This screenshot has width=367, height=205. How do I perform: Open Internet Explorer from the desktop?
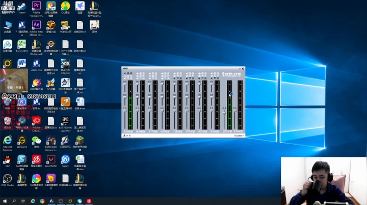pyautogui.click(x=7, y=143)
